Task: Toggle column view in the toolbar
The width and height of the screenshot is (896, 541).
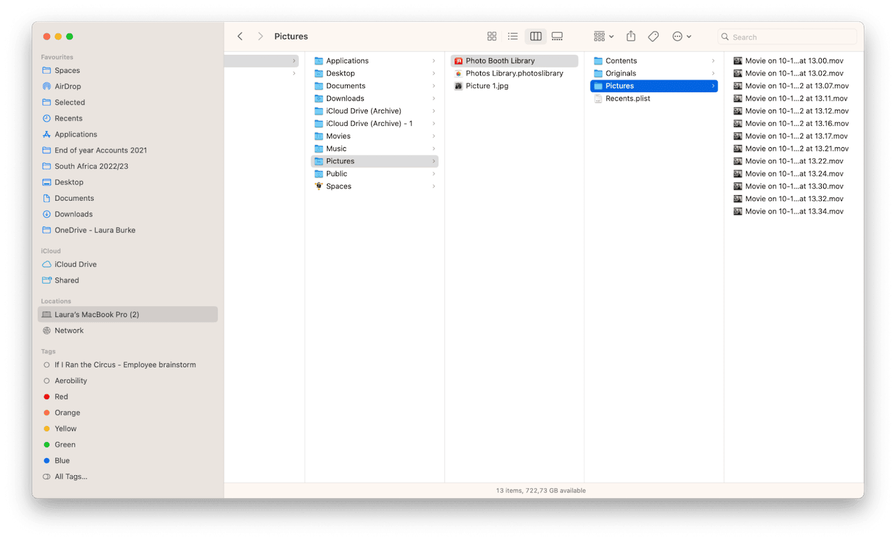Action: pos(536,36)
